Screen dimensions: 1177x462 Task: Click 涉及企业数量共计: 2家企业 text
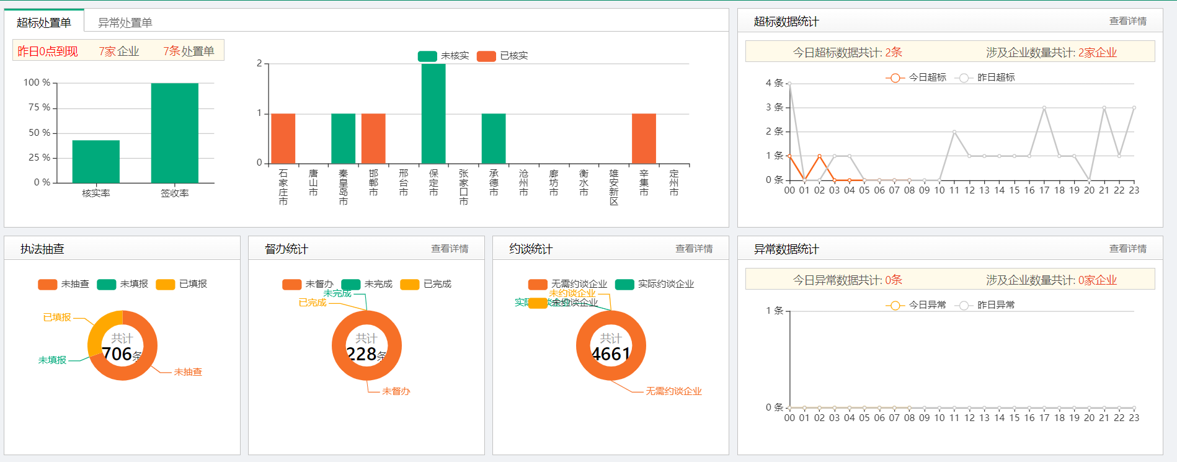pyautogui.click(x=1052, y=53)
